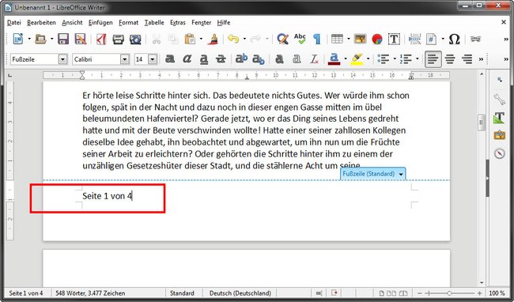Insert chart icon
The image size is (514, 302).
click(377, 39)
